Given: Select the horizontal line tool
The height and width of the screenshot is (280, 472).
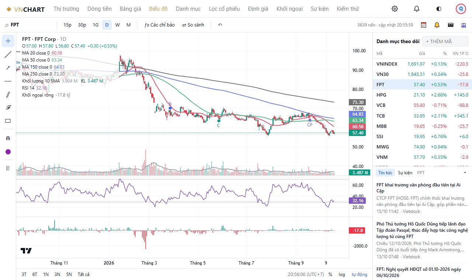Looking at the screenshot, I should (x=8, y=81).
